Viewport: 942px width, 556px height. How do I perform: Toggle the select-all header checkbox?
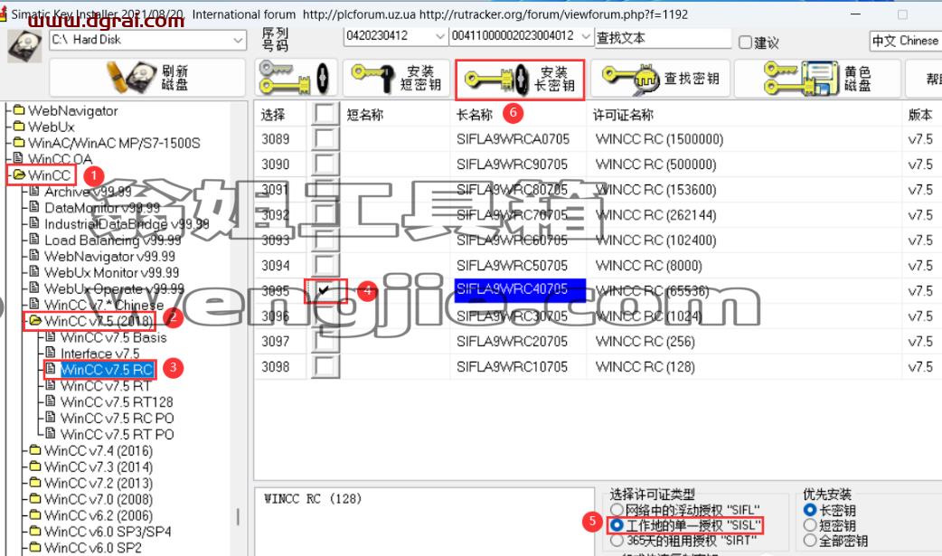(x=325, y=114)
